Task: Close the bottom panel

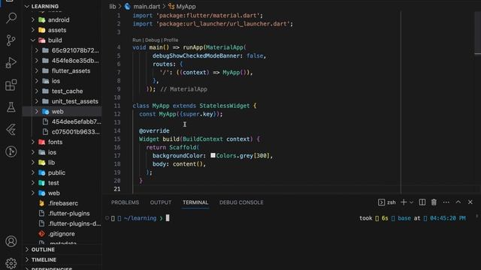Action: [470, 202]
